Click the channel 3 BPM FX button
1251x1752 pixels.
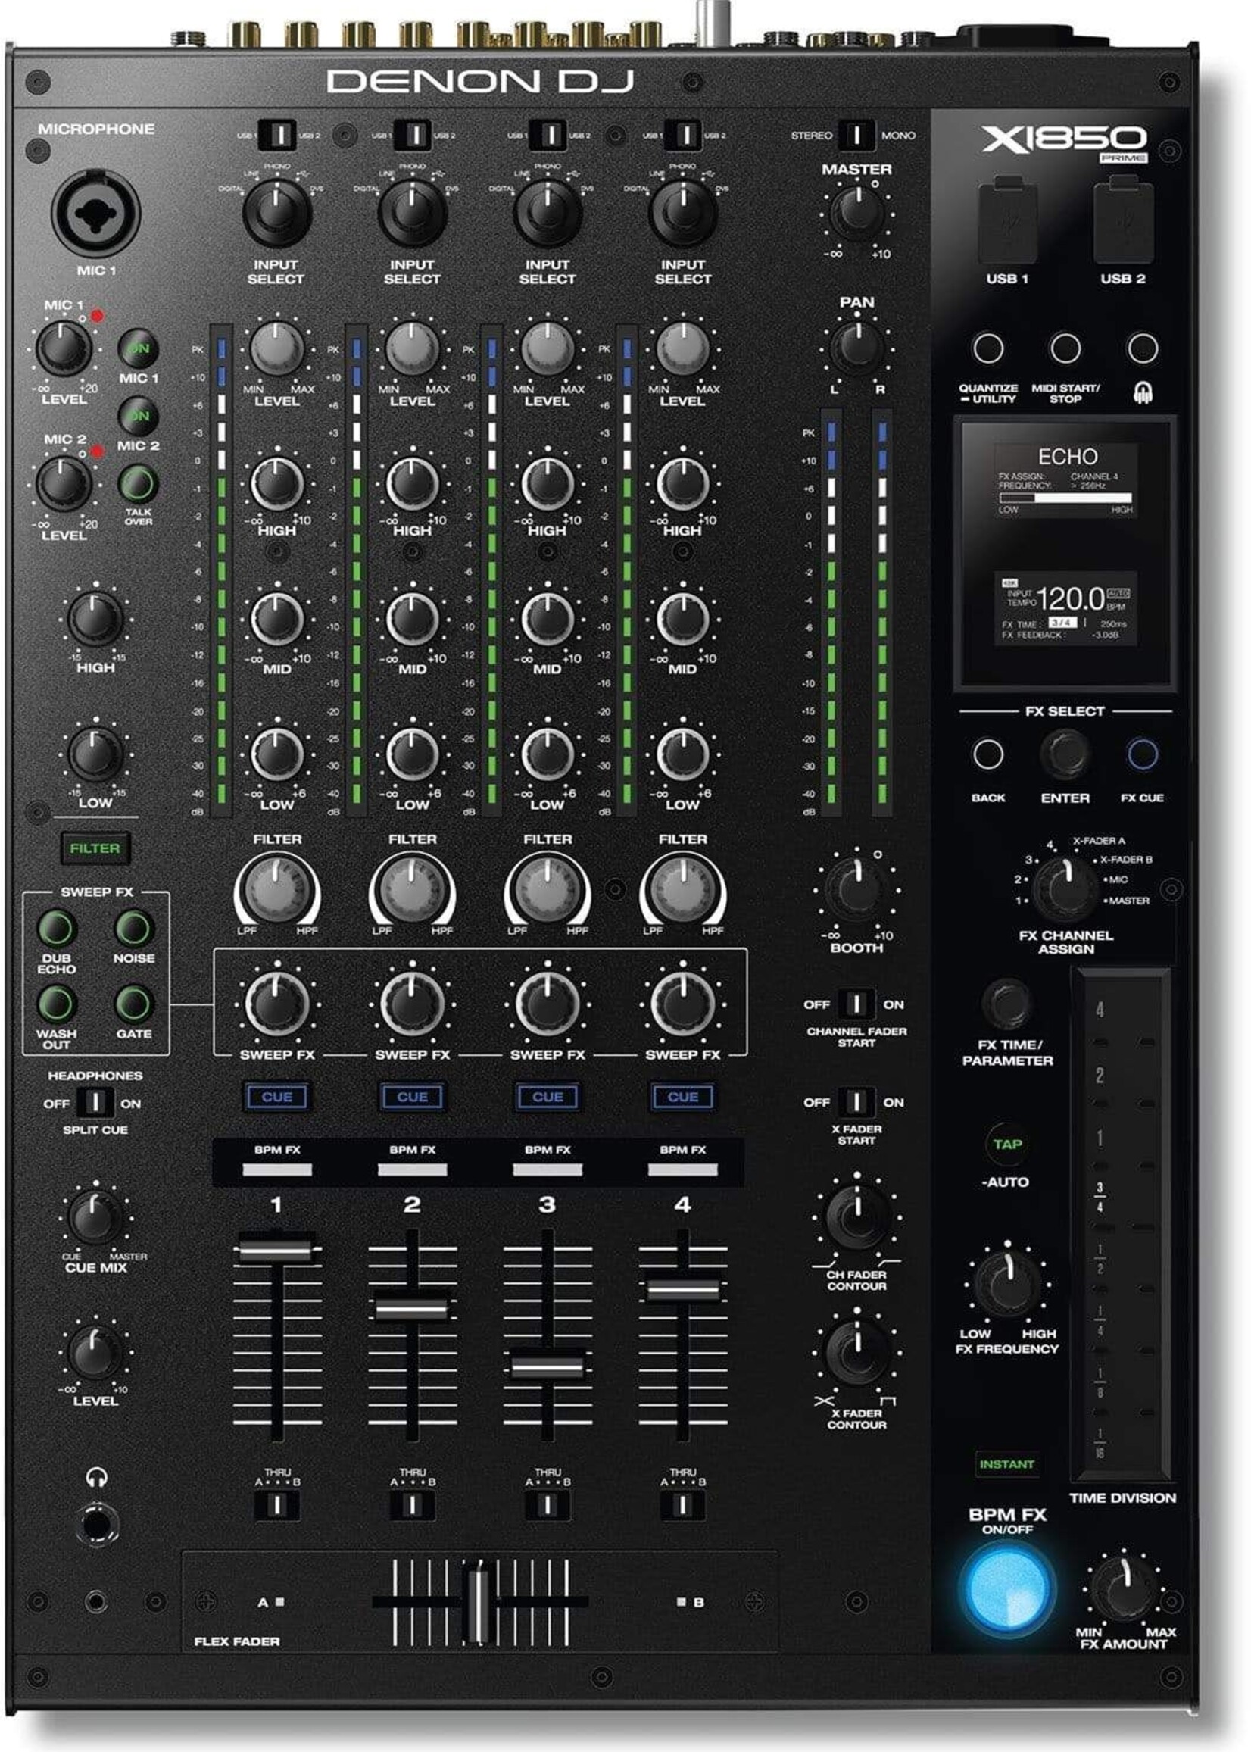(548, 1170)
